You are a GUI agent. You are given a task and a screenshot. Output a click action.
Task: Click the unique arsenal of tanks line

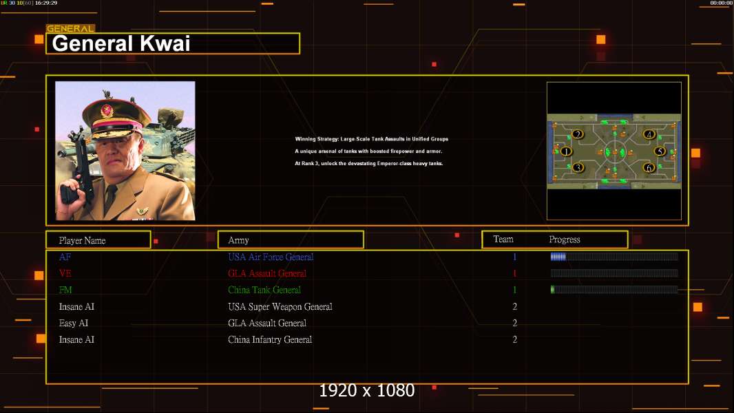[368, 151]
